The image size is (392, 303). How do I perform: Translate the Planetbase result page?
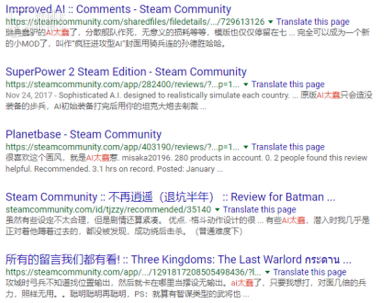(x=288, y=147)
